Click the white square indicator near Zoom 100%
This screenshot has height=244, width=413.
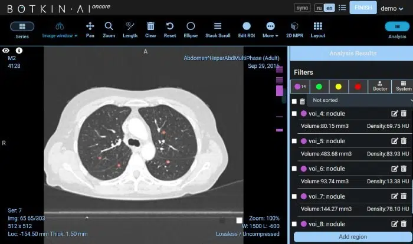pyautogui.click(x=239, y=220)
